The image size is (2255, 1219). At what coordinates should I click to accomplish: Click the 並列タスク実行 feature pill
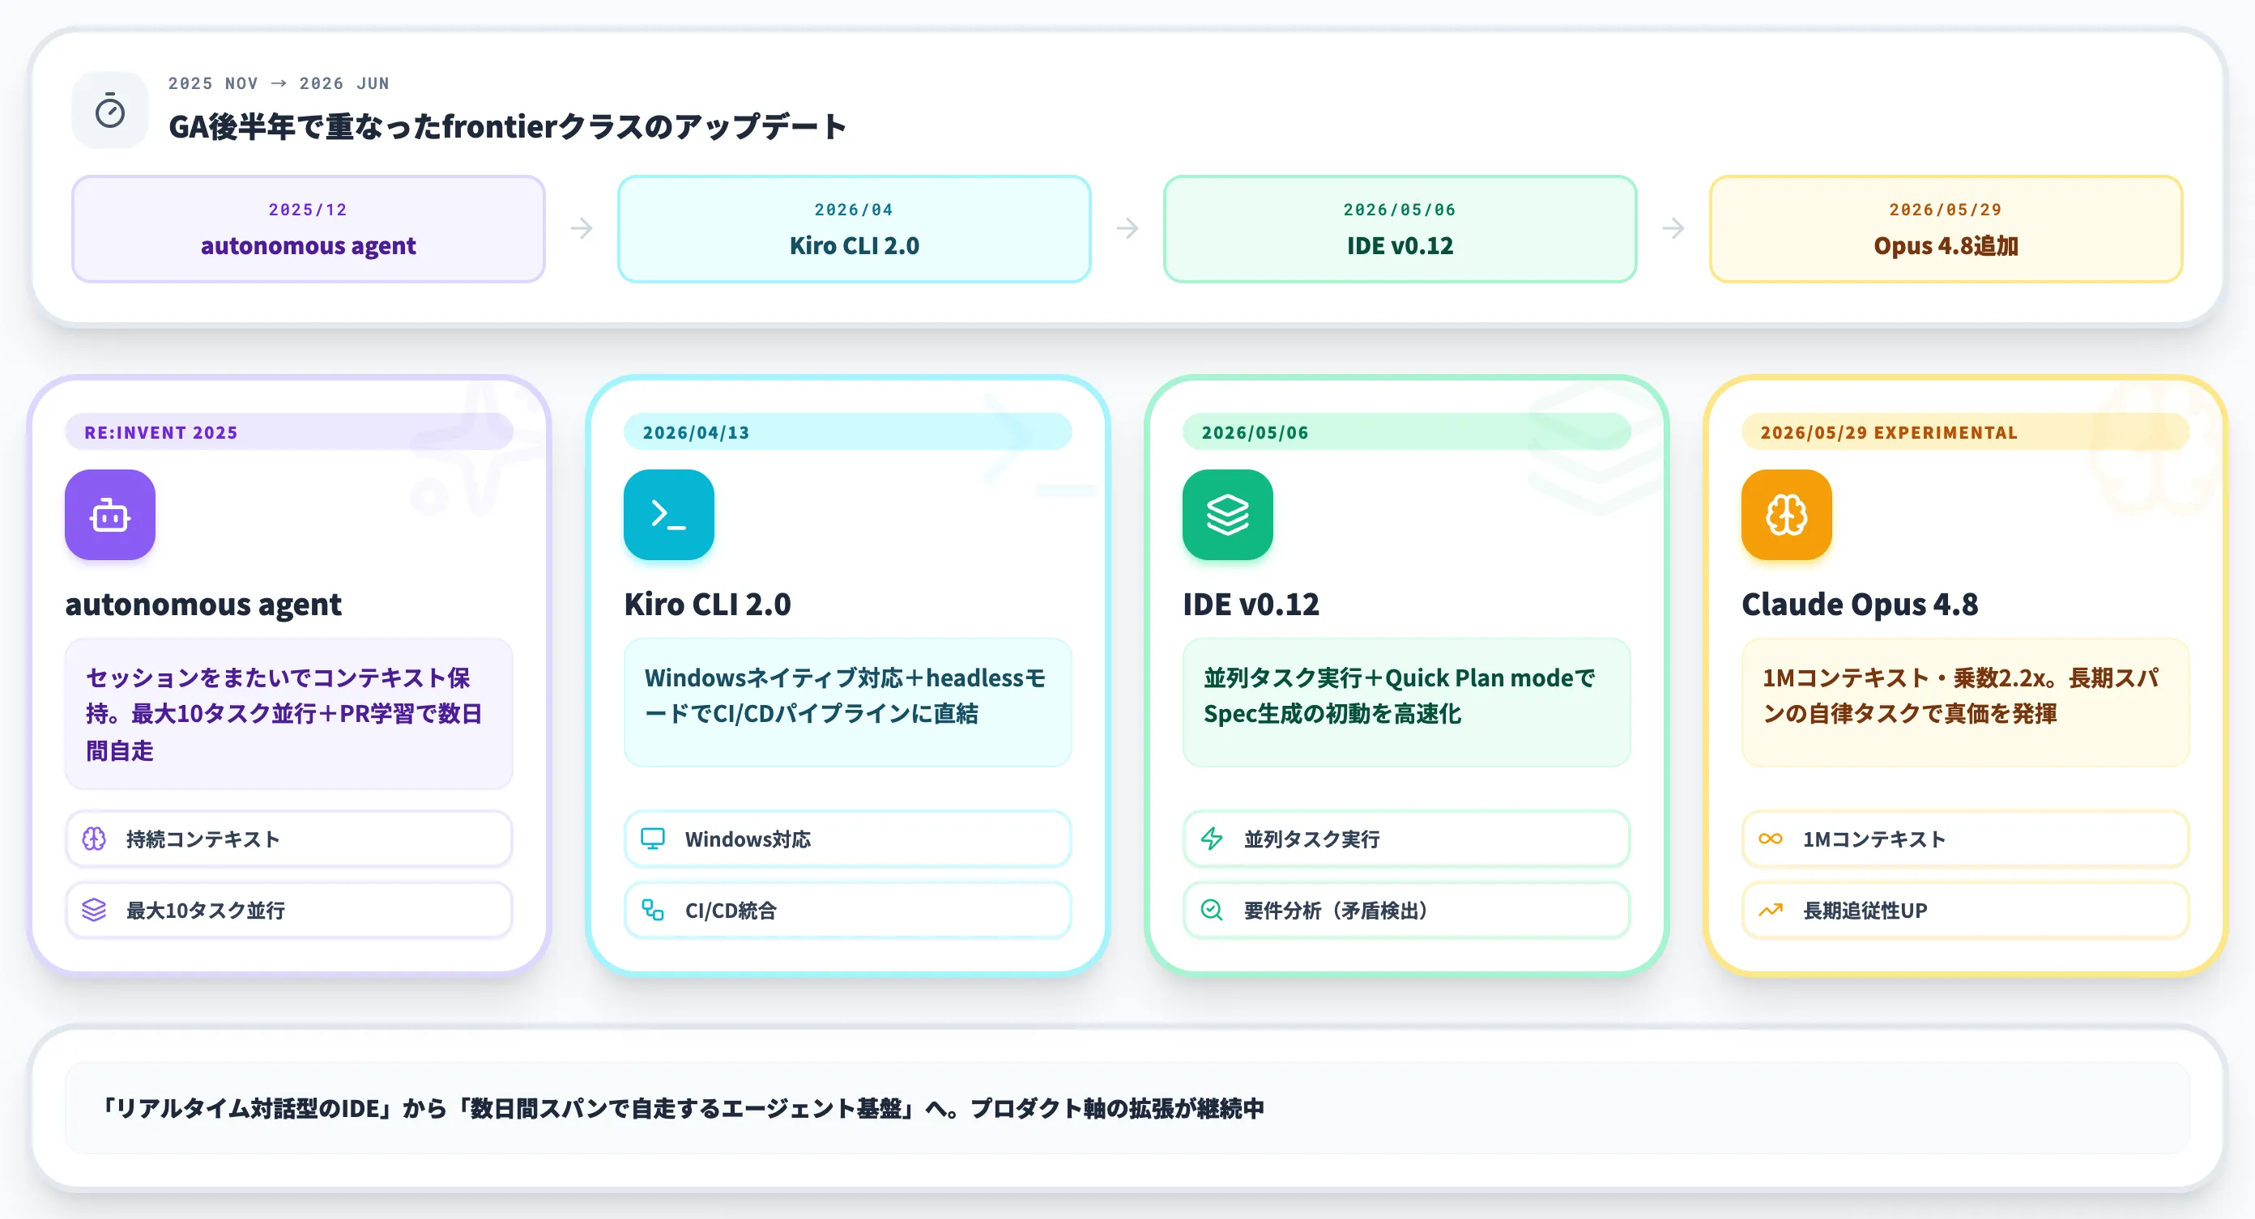click(x=1406, y=839)
